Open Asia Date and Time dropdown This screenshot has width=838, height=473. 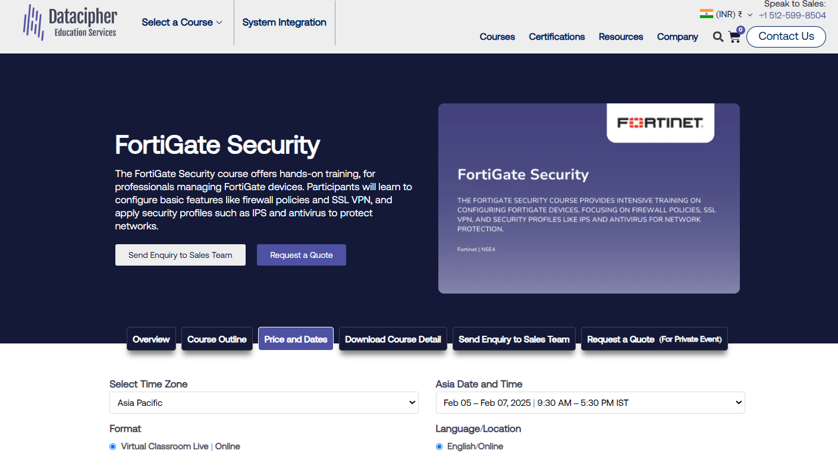pos(590,403)
